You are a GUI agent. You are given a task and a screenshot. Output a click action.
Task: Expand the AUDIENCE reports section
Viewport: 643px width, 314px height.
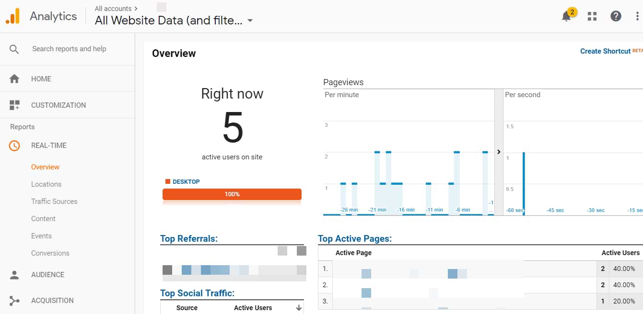tap(47, 275)
